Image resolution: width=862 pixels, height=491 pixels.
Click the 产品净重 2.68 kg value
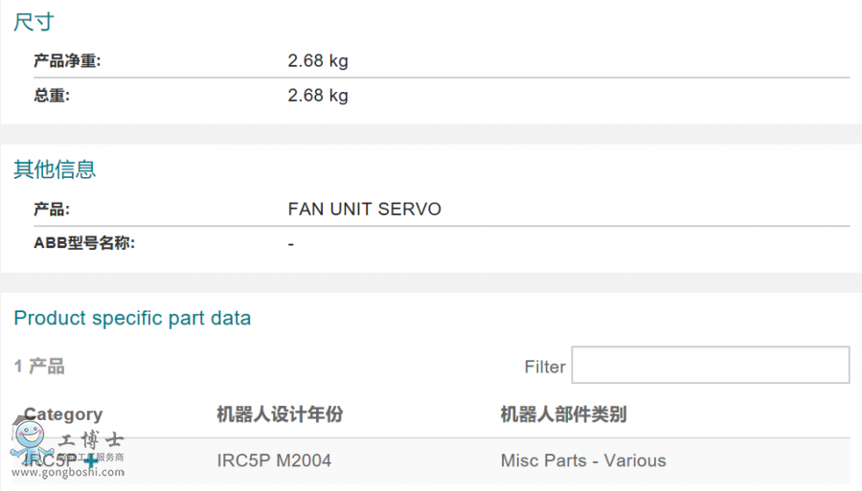pyautogui.click(x=318, y=61)
